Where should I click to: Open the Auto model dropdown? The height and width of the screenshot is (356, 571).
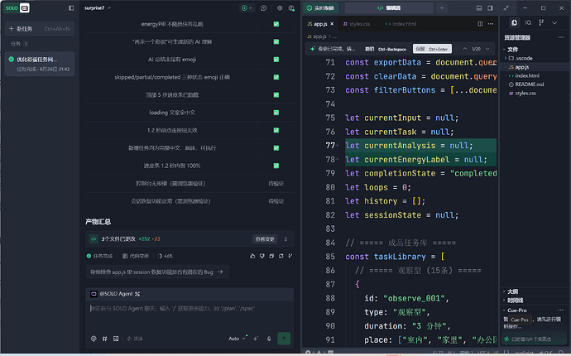[x=238, y=339]
